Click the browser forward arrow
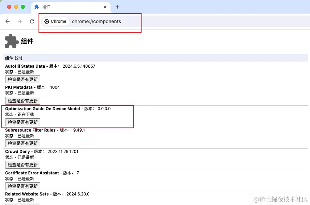Image resolution: width=310 pixels, height=205 pixels. pyautogui.click(x=20, y=21)
